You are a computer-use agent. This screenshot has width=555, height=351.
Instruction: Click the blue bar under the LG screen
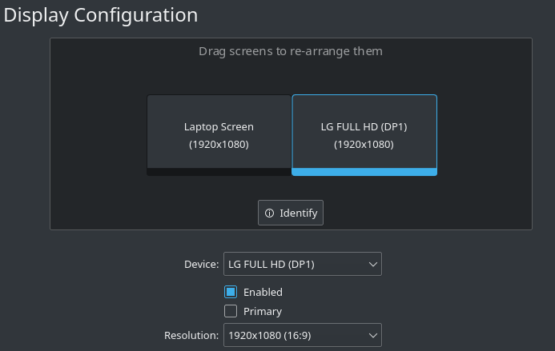(x=364, y=172)
